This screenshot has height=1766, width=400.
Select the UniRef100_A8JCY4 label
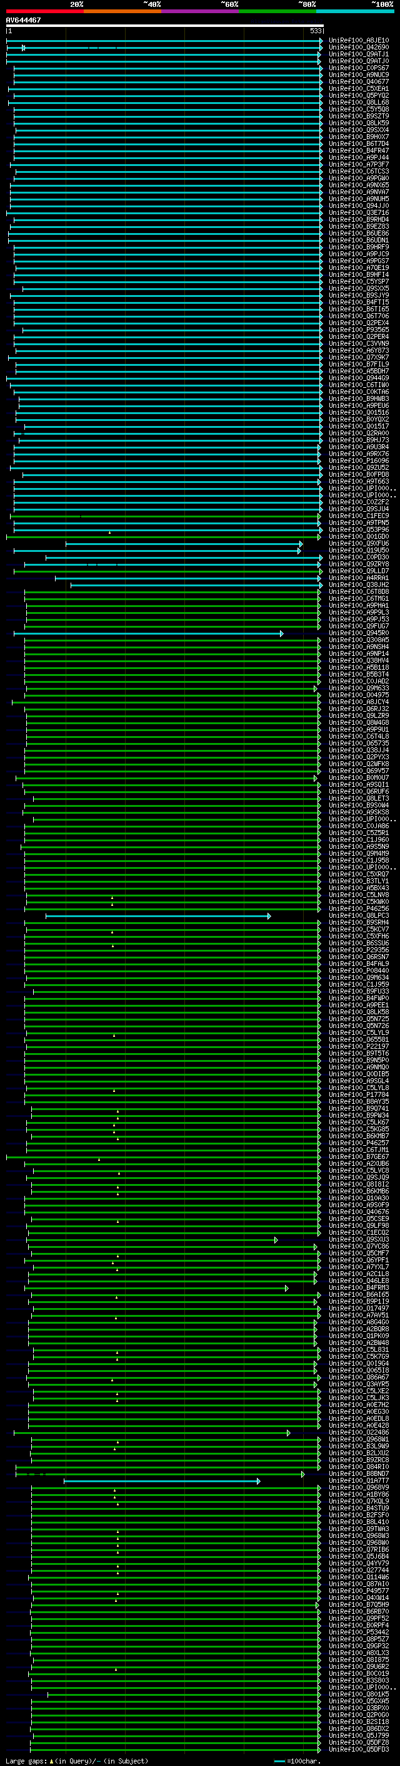click(x=359, y=702)
